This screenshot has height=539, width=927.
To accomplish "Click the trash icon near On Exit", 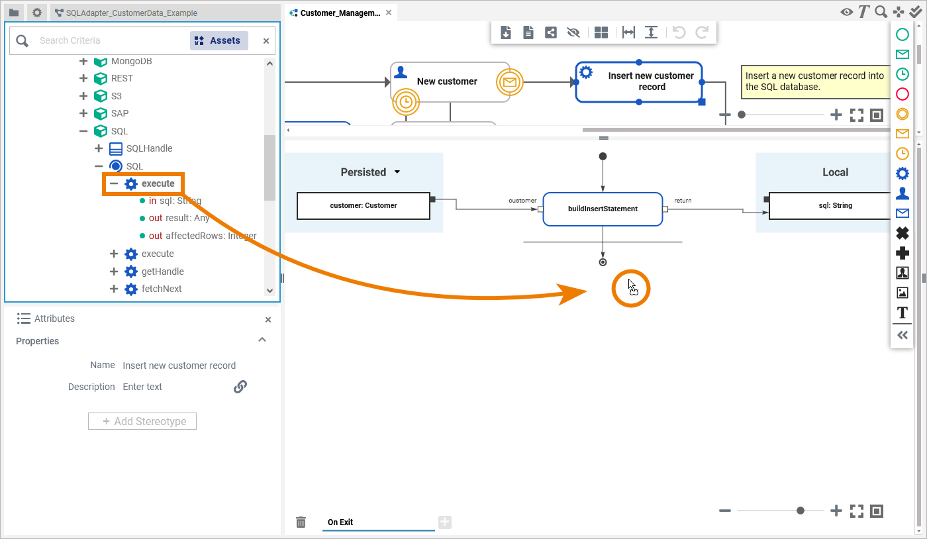I will coord(301,522).
